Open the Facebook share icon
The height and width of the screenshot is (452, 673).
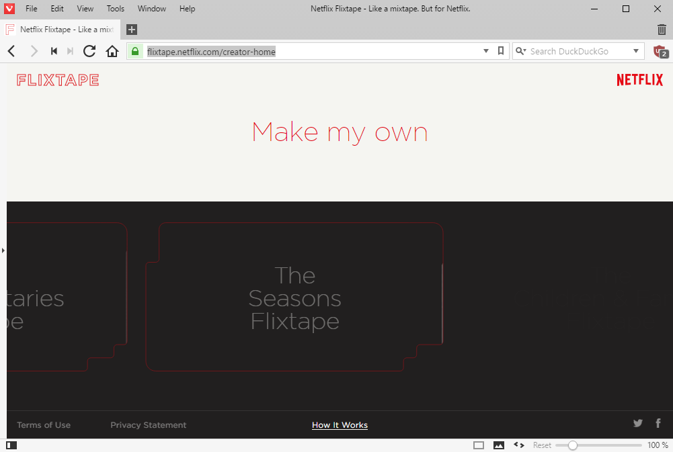[x=658, y=423]
